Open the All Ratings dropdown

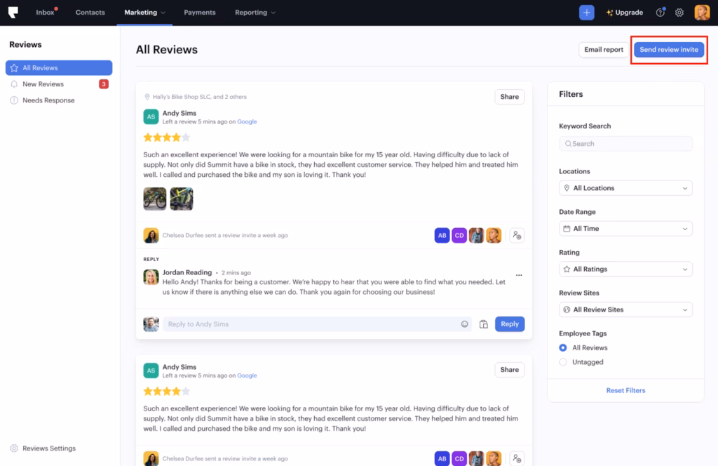625,269
